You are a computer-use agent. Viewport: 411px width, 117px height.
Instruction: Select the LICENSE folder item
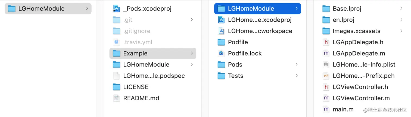point(152,87)
